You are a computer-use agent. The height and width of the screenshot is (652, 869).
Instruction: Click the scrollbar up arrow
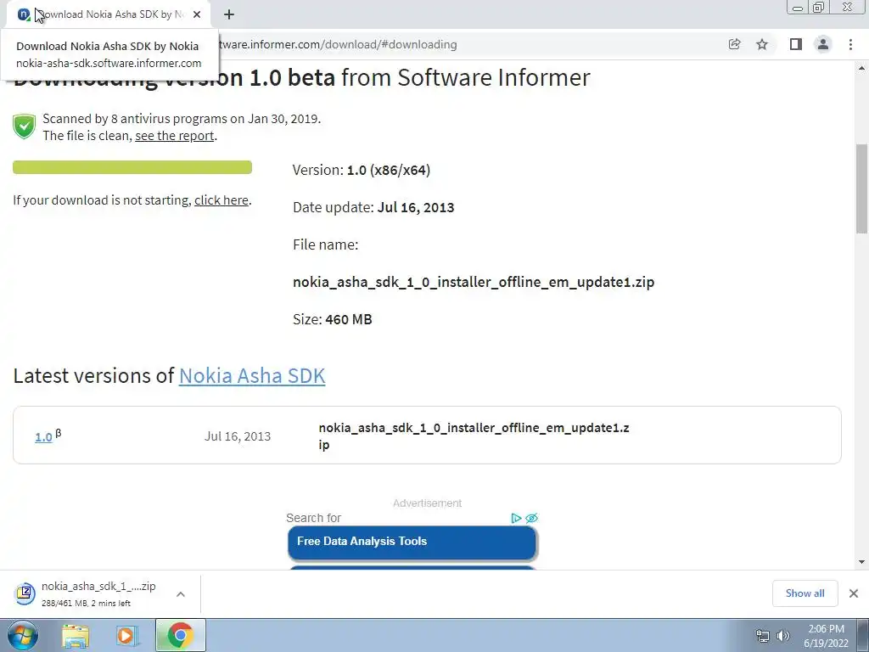click(x=861, y=69)
